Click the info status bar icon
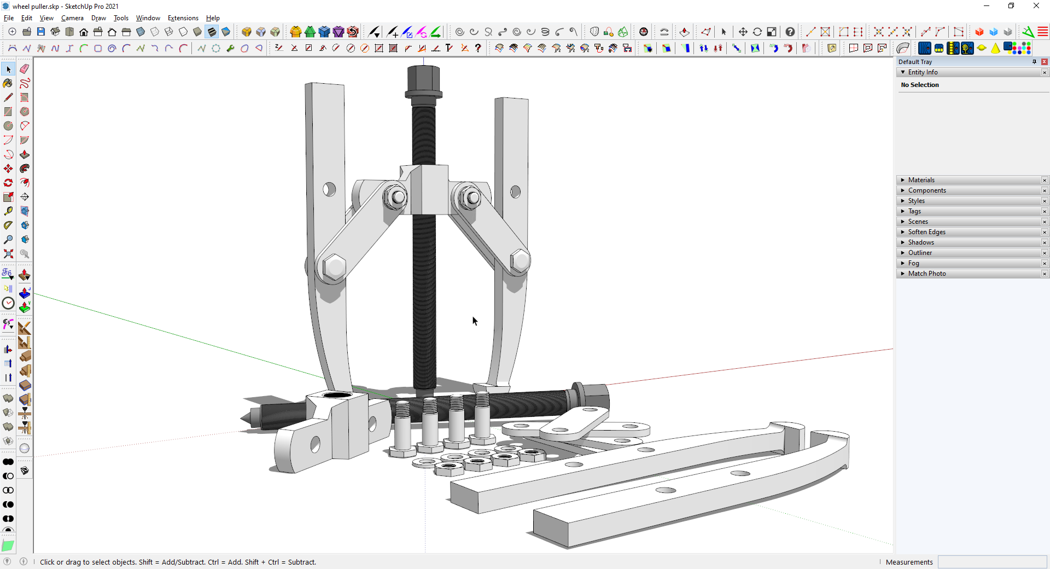1050x569 pixels. tap(24, 561)
